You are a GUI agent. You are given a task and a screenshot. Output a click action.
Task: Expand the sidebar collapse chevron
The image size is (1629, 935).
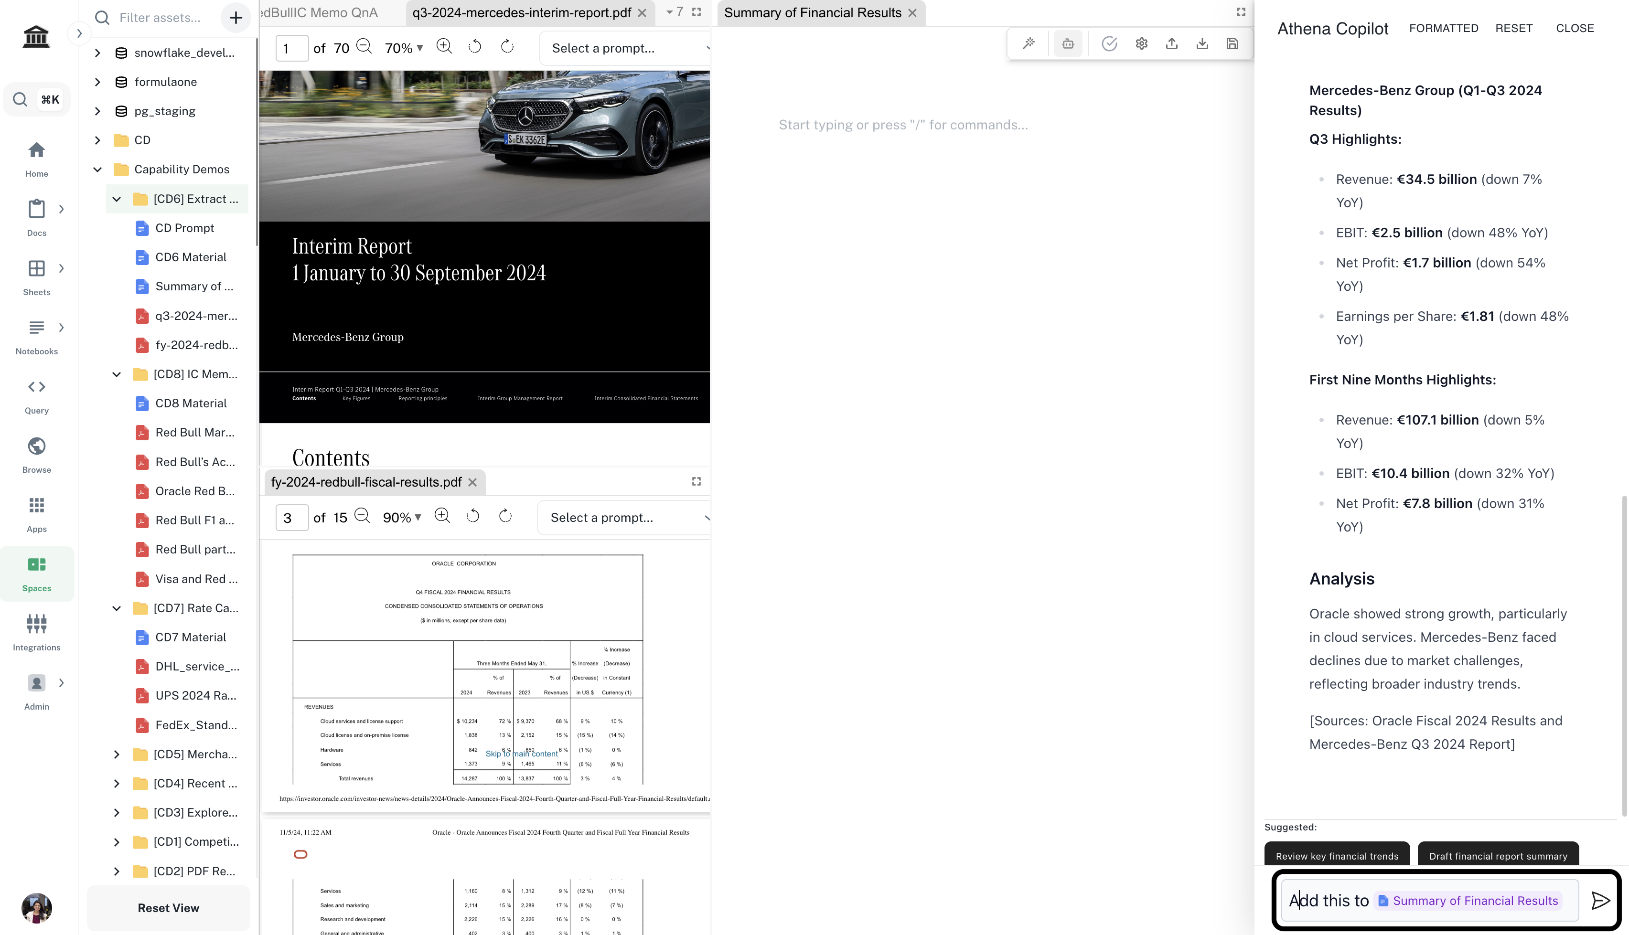tap(79, 33)
